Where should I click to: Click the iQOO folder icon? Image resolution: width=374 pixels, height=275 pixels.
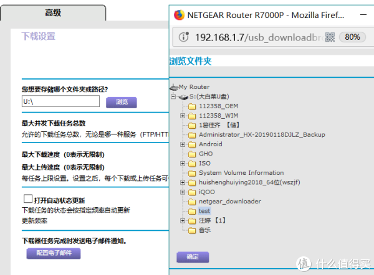(192, 192)
